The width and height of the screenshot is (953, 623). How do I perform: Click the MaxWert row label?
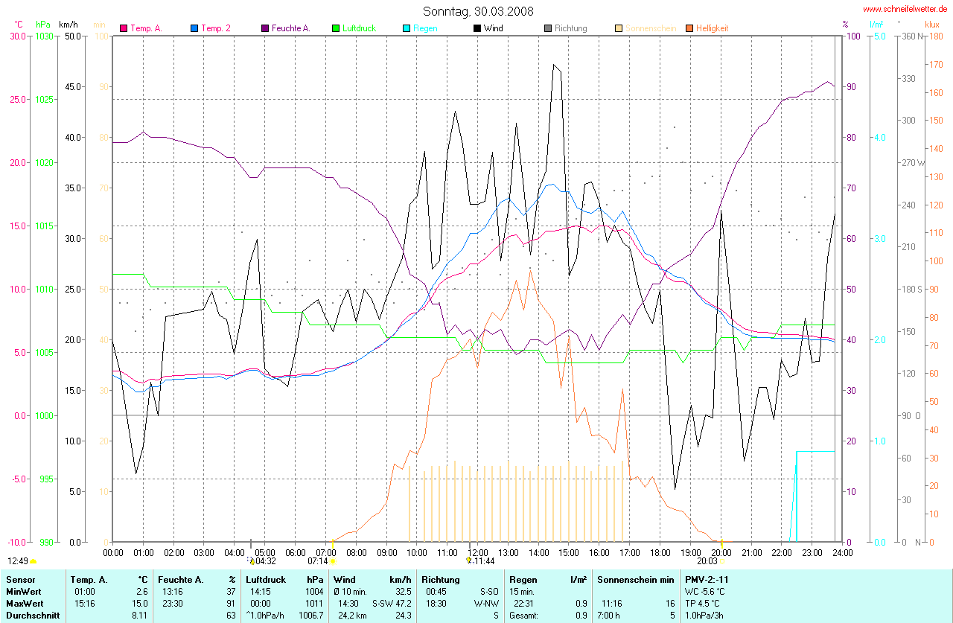(x=23, y=603)
